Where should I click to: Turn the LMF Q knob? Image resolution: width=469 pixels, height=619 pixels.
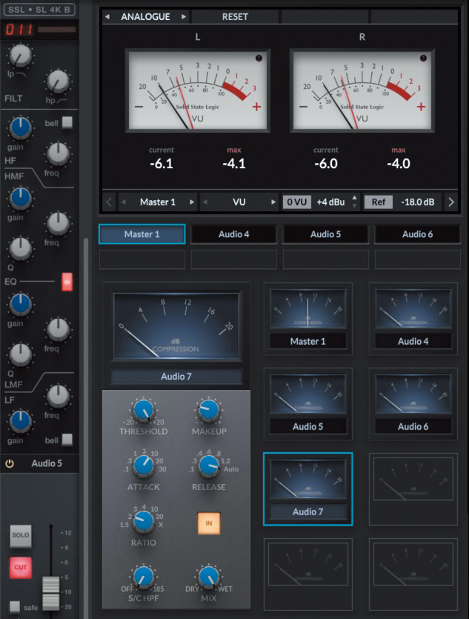(20, 354)
